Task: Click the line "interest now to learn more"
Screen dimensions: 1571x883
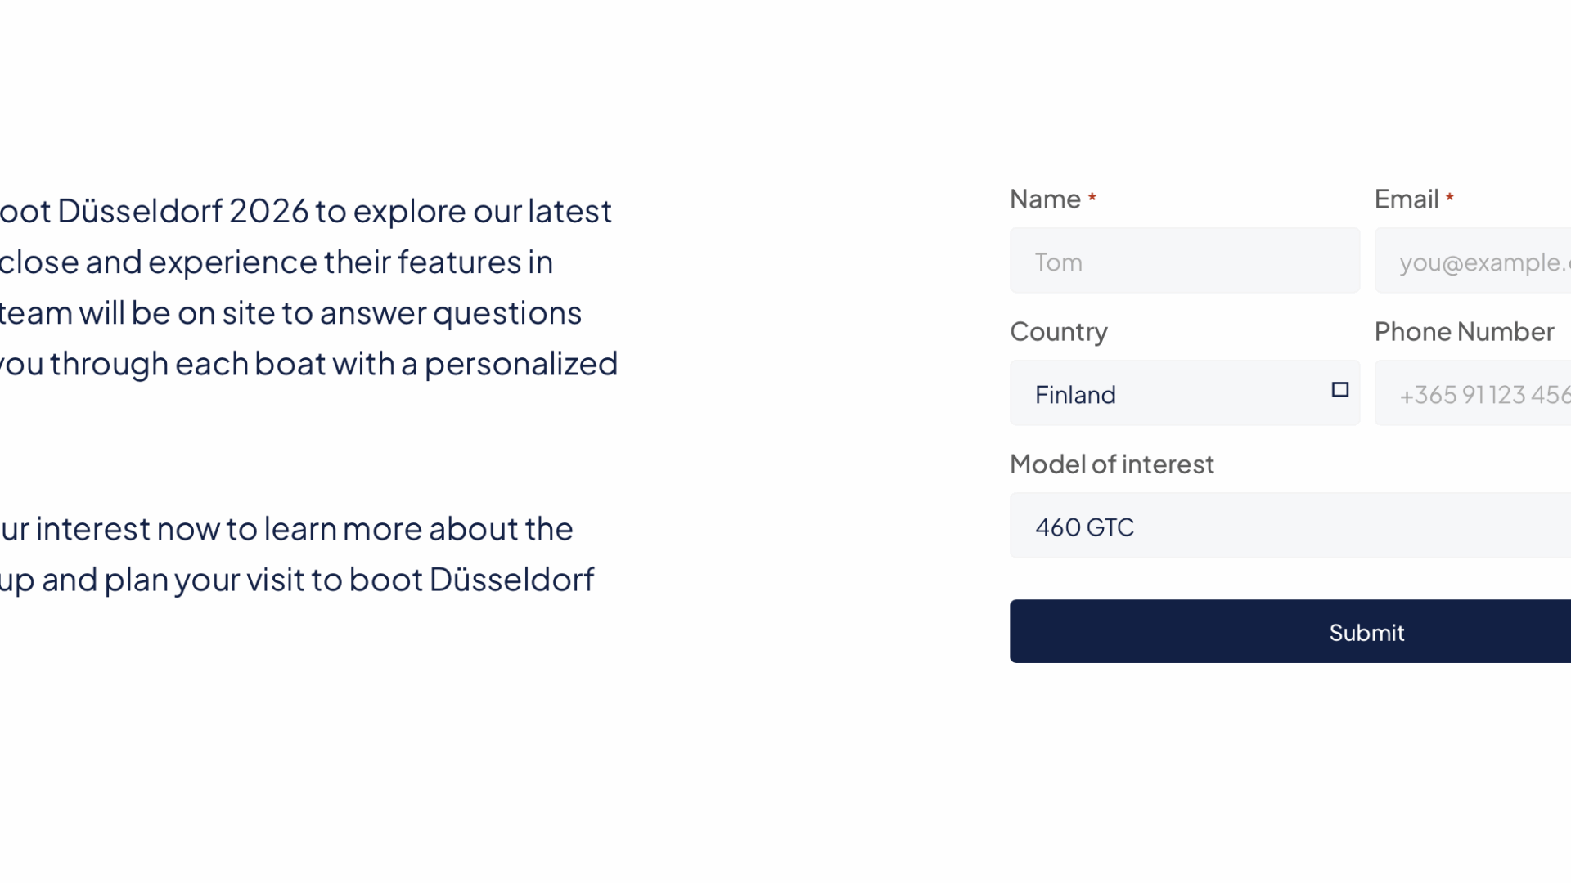Action: pos(286,528)
